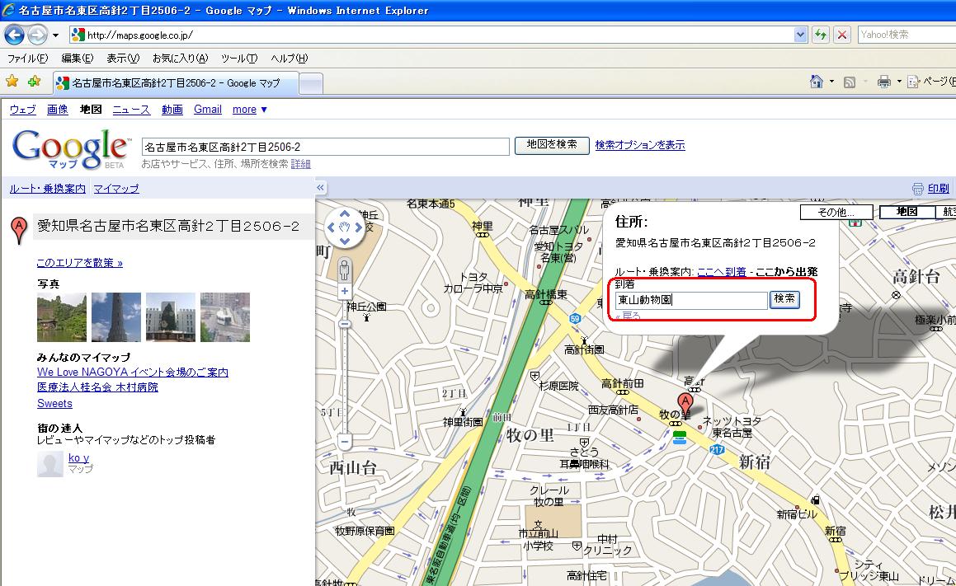Viewport: 956px width, 586px height.
Task: Zoom in with the plus button
Action: pos(345,291)
